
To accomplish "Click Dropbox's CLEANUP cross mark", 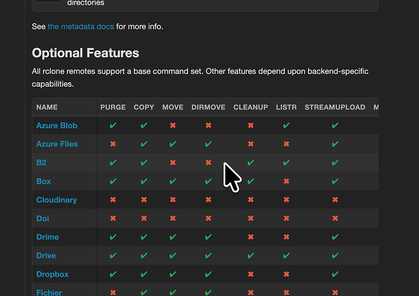I will [251, 274].
